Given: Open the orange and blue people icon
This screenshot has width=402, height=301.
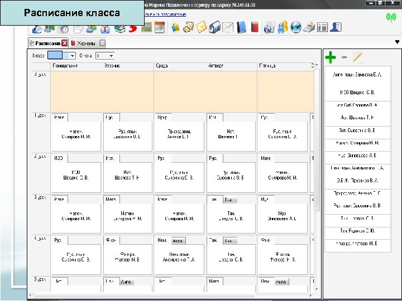Looking at the screenshot, I should [283, 27].
